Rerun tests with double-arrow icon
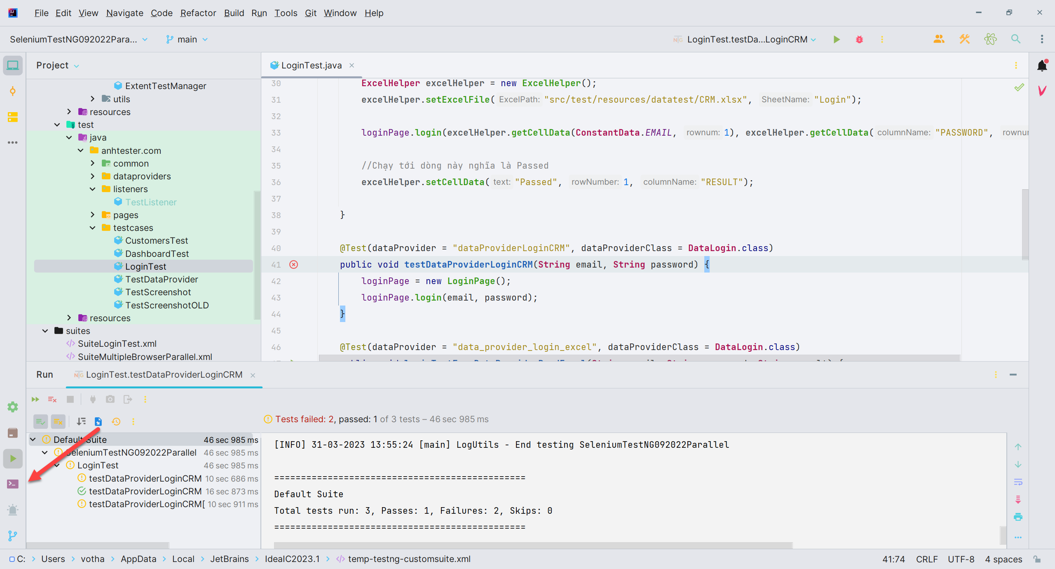The height and width of the screenshot is (569, 1055). [35, 399]
